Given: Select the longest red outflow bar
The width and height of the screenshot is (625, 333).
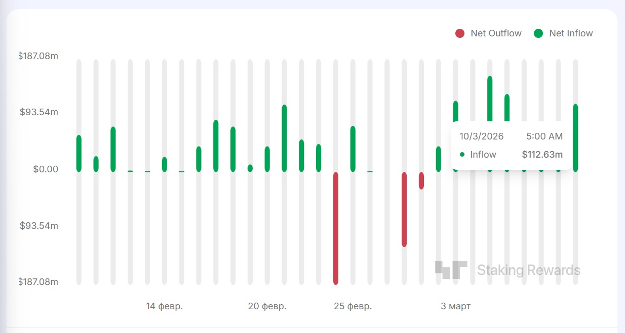Looking at the screenshot, I should click(335, 227).
